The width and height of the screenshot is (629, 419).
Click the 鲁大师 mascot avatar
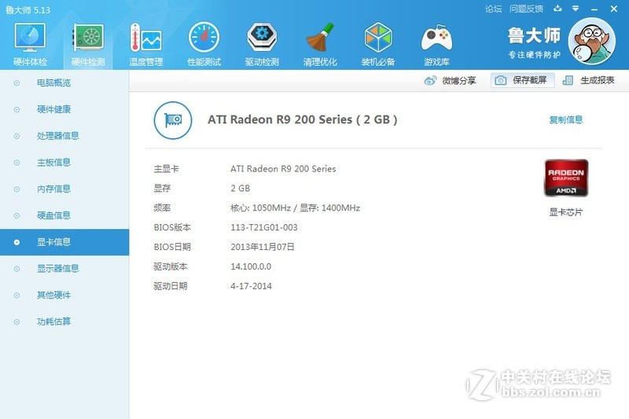[x=592, y=42]
